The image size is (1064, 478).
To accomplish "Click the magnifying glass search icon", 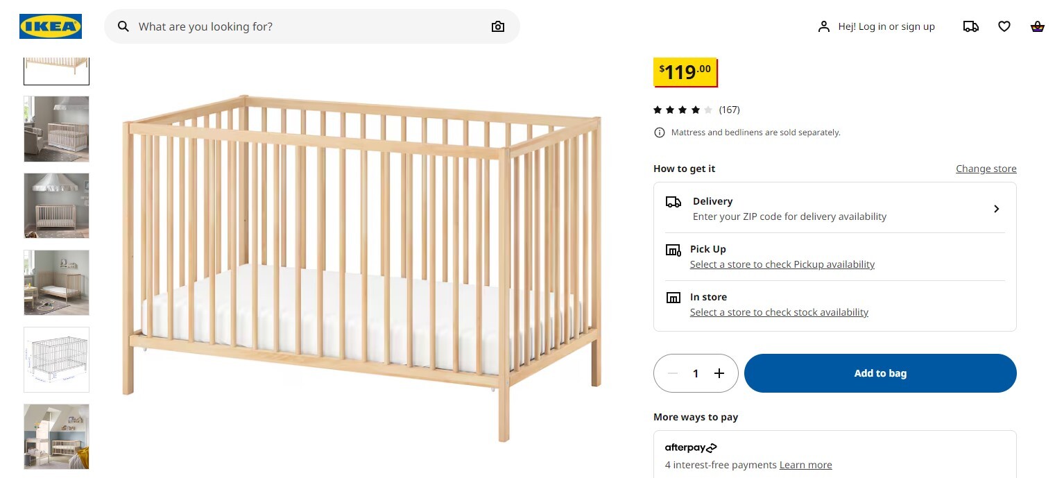I will pos(123,26).
